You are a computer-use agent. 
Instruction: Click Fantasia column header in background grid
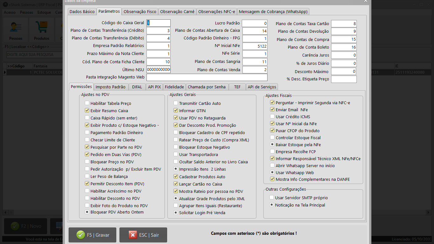click(x=48, y=66)
